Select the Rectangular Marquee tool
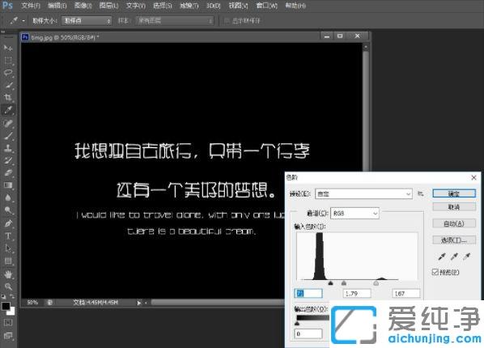The width and height of the screenshot is (484, 348). coord(8,60)
